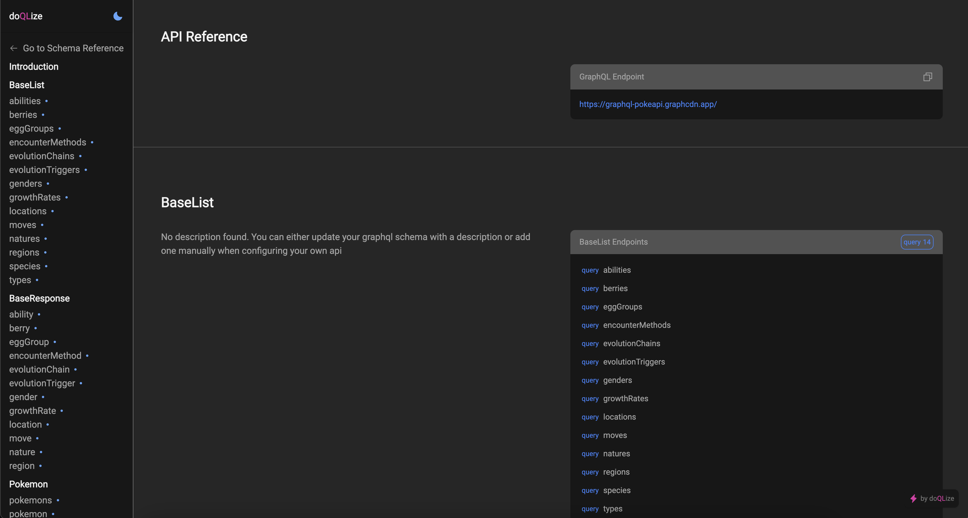Open encounterMethods in the sidebar
This screenshot has width=968, height=518.
click(x=48, y=142)
